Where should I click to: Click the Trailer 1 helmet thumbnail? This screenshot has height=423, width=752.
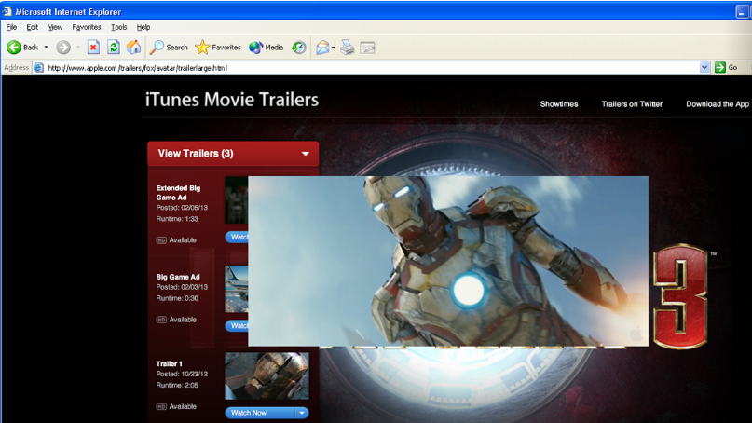point(267,376)
